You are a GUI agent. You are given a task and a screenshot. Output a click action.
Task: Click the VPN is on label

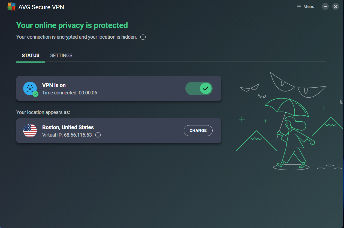(x=54, y=85)
